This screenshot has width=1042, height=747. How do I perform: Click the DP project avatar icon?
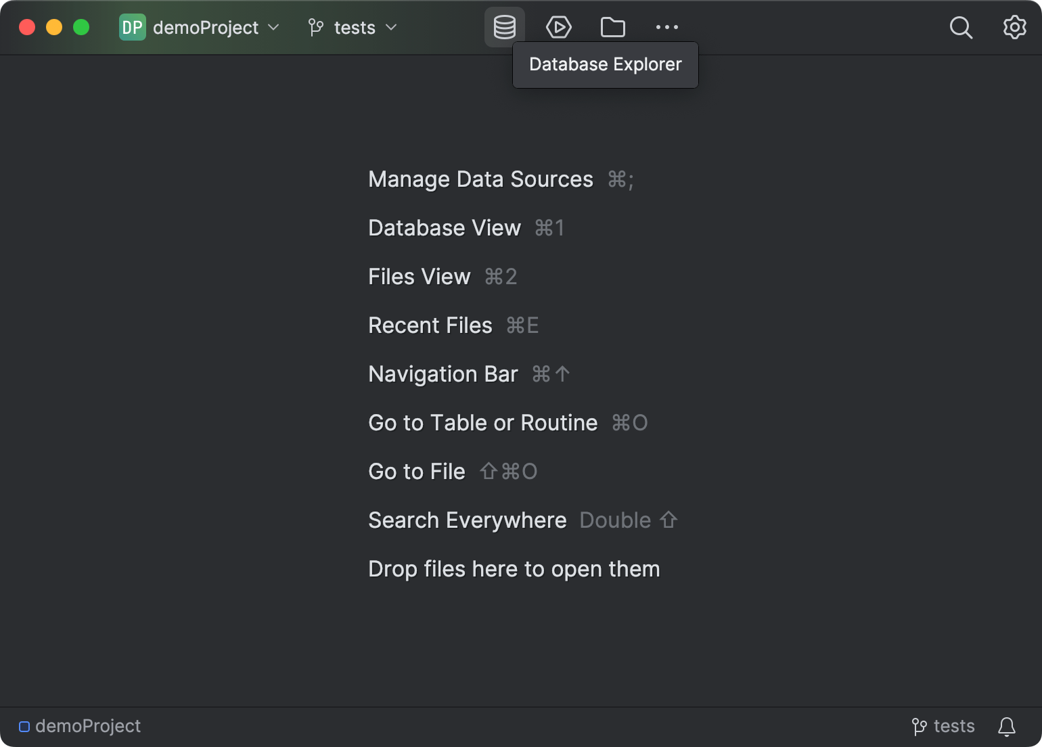(x=133, y=27)
